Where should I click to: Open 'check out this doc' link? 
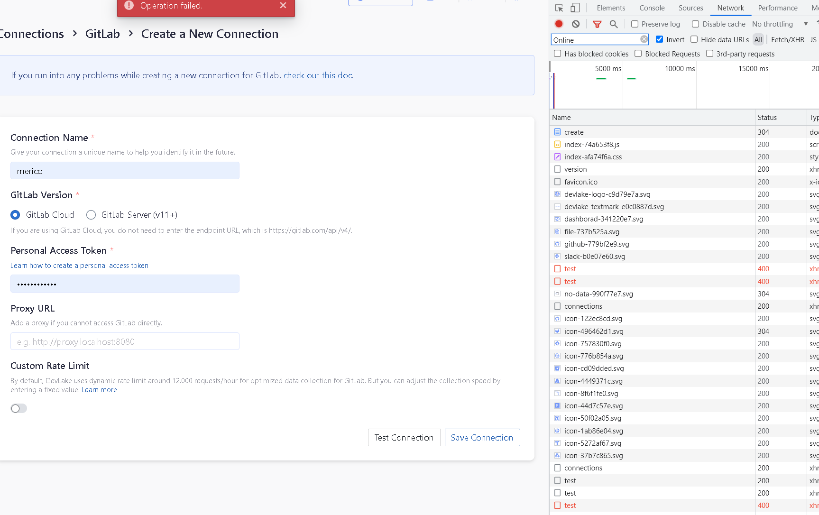tap(318, 75)
